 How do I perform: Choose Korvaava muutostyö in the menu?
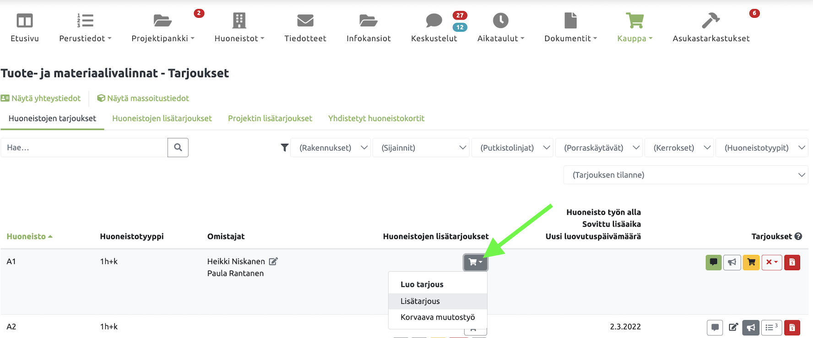click(437, 317)
